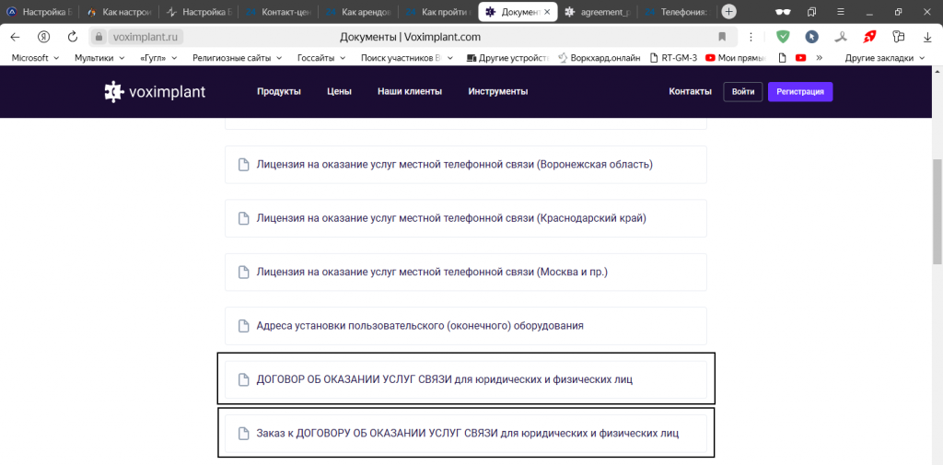
Task: Switch to the Телефония tab
Action: (x=677, y=11)
